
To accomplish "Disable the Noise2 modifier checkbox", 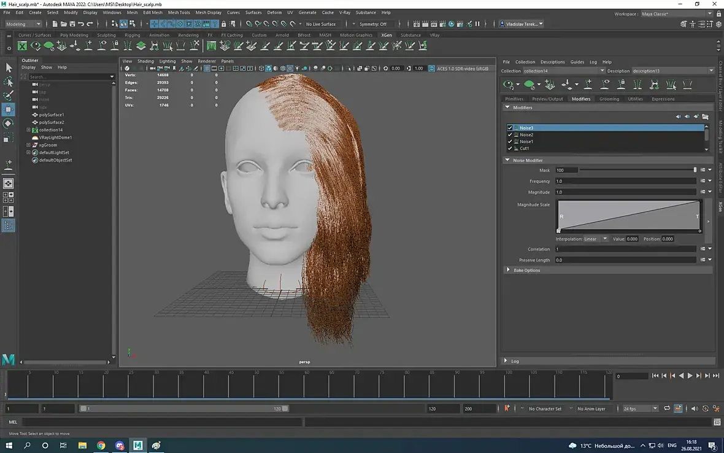I will pos(510,134).
